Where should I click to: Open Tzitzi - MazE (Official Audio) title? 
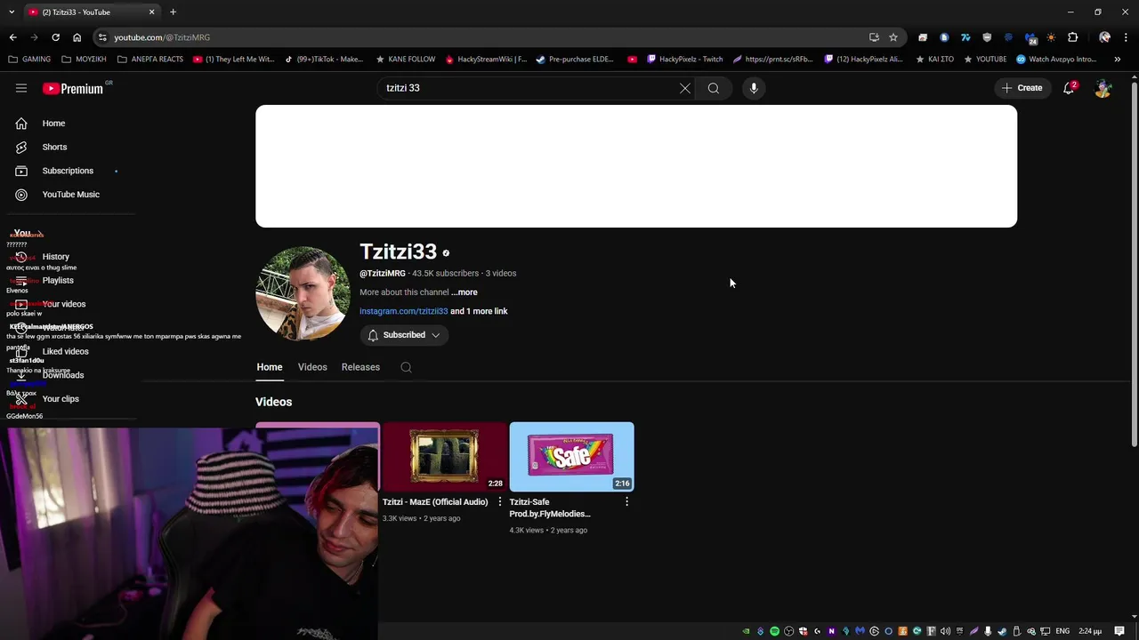pyautogui.click(x=435, y=502)
